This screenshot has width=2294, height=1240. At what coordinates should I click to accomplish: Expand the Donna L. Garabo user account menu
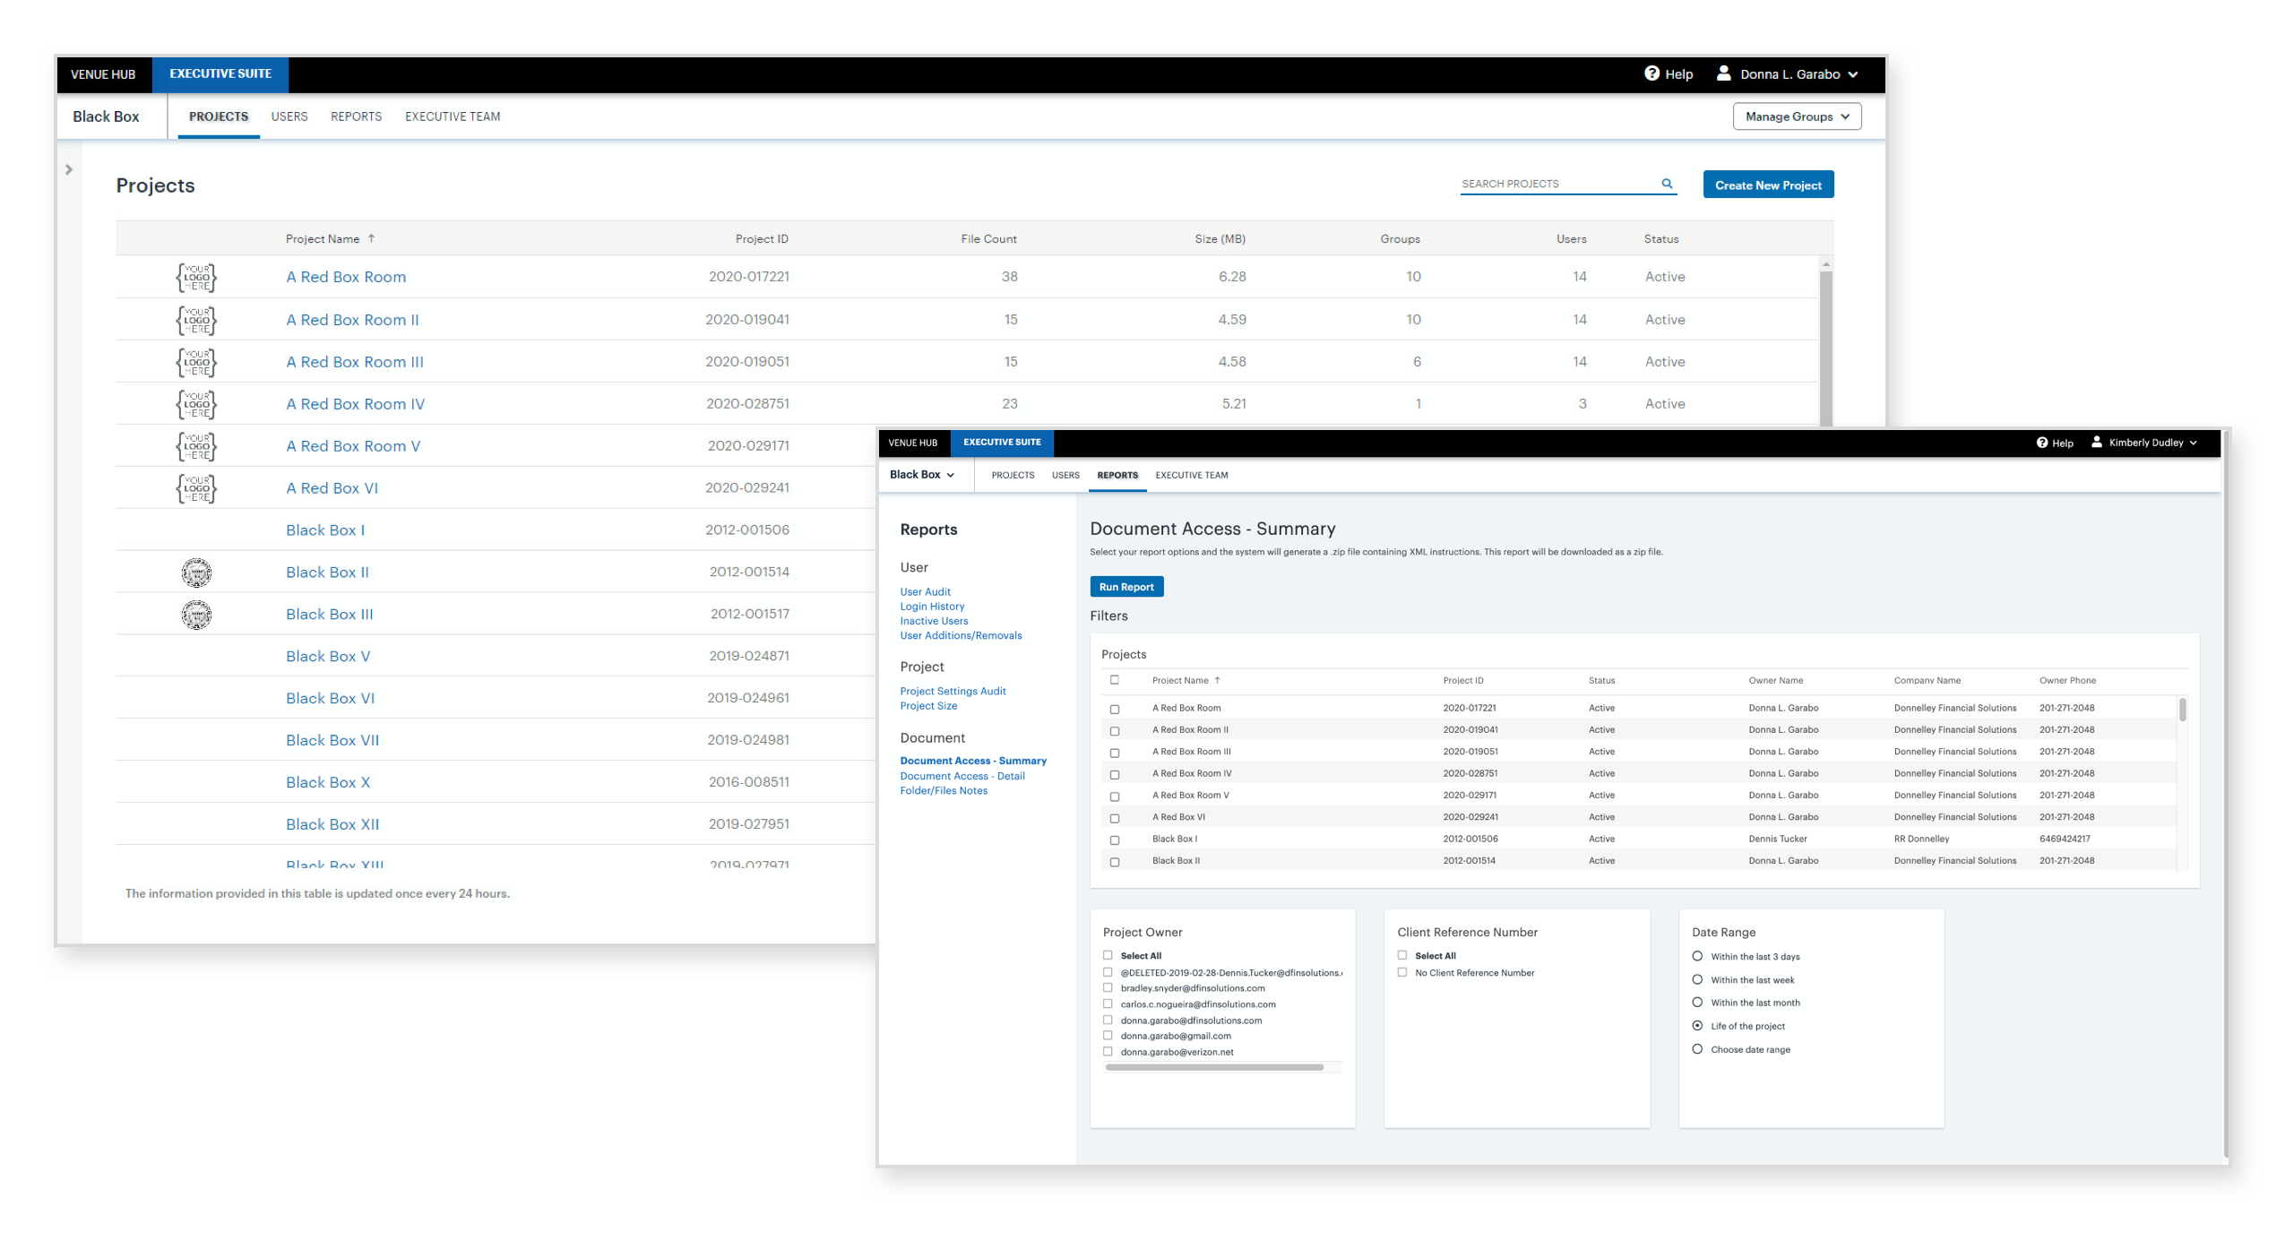(x=1789, y=73)
